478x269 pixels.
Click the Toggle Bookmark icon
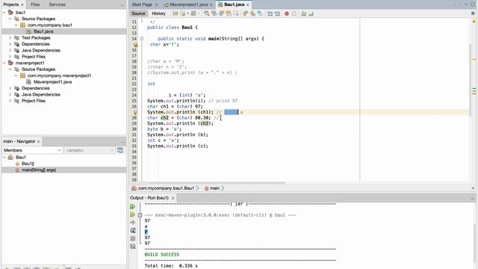click(260, 13)
